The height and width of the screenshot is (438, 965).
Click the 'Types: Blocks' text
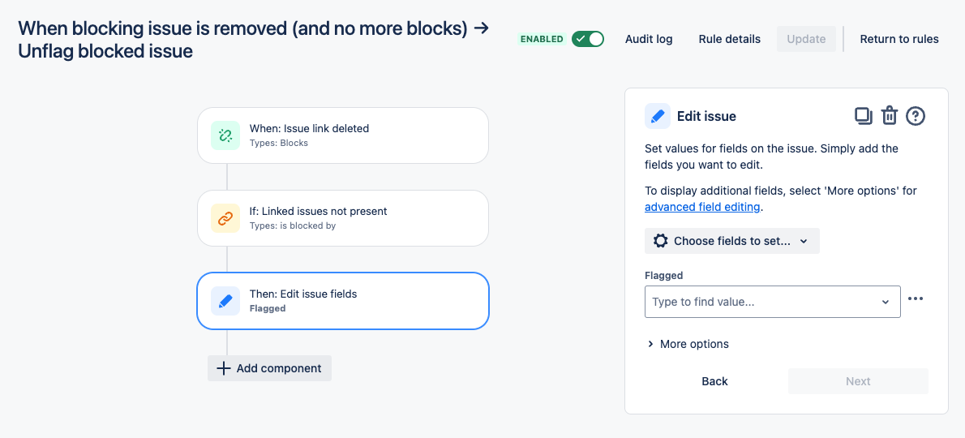279,143
